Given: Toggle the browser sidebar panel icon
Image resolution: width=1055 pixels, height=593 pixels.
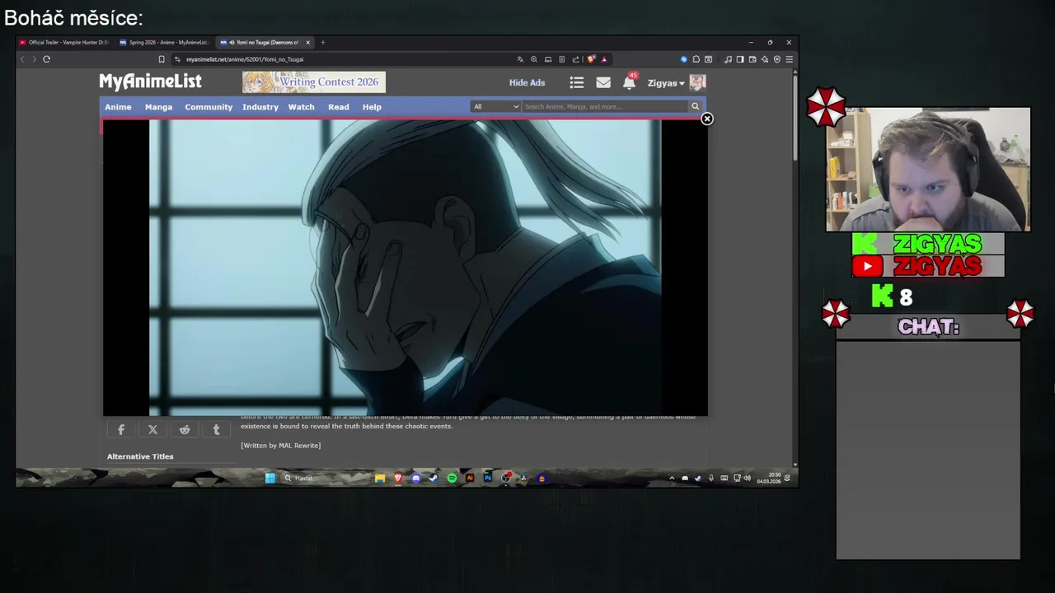Looking at the screenshot, I should coord(740,59).
